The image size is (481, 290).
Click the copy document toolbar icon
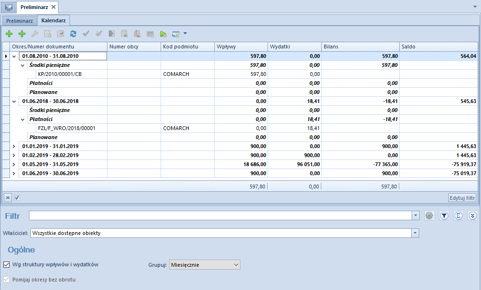pos(60,34)
